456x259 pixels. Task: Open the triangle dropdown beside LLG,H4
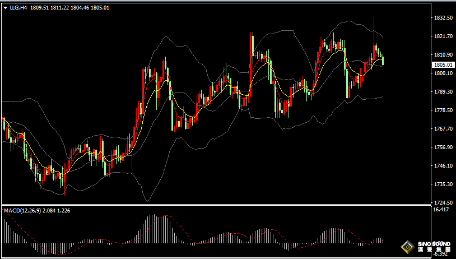click(6, 8)
